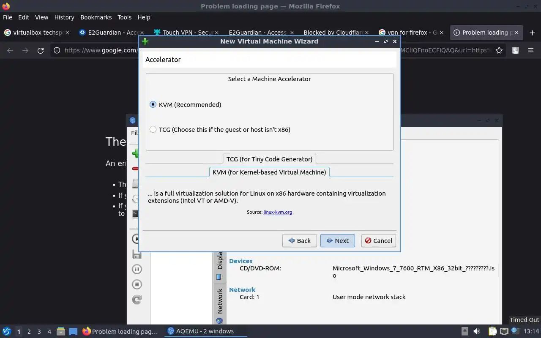Show site information icon in address bar

57,50
